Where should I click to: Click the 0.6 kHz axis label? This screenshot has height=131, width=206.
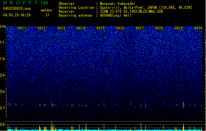(3, 124)
